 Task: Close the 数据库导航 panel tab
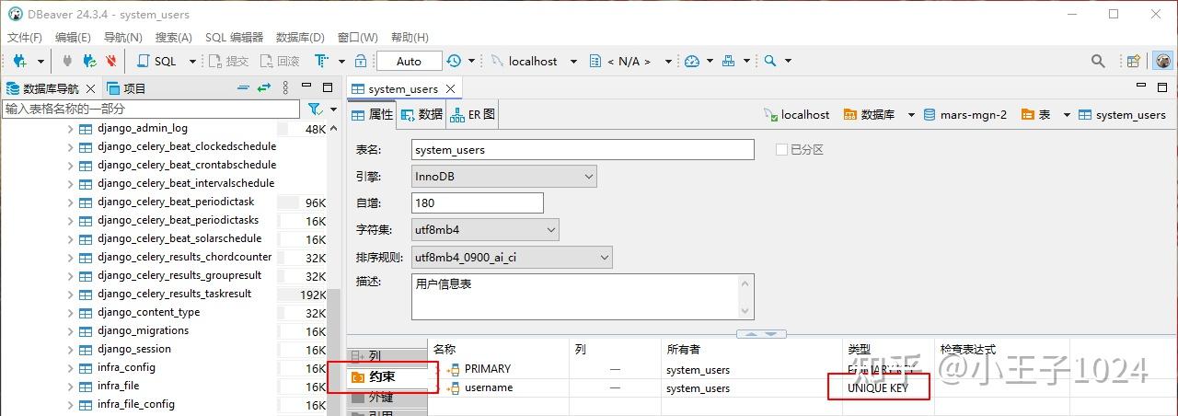tap(90, 89)
